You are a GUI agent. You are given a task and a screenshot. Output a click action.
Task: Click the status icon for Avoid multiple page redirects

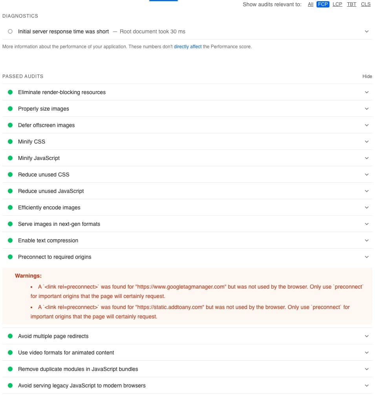tap(10, 336)
